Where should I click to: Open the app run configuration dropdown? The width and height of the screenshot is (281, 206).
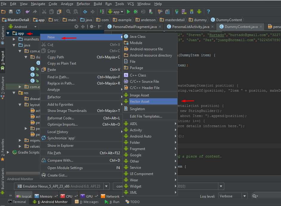pyautogui.click(x=115, y=12)
